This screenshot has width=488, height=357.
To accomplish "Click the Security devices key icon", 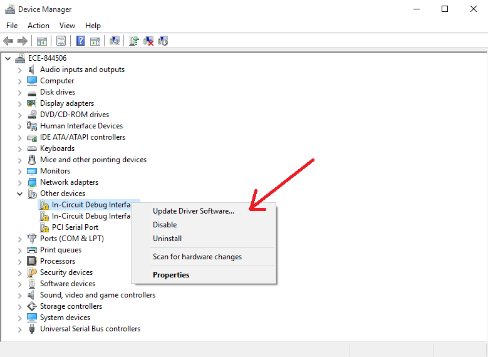I will (x=32, y=272).
